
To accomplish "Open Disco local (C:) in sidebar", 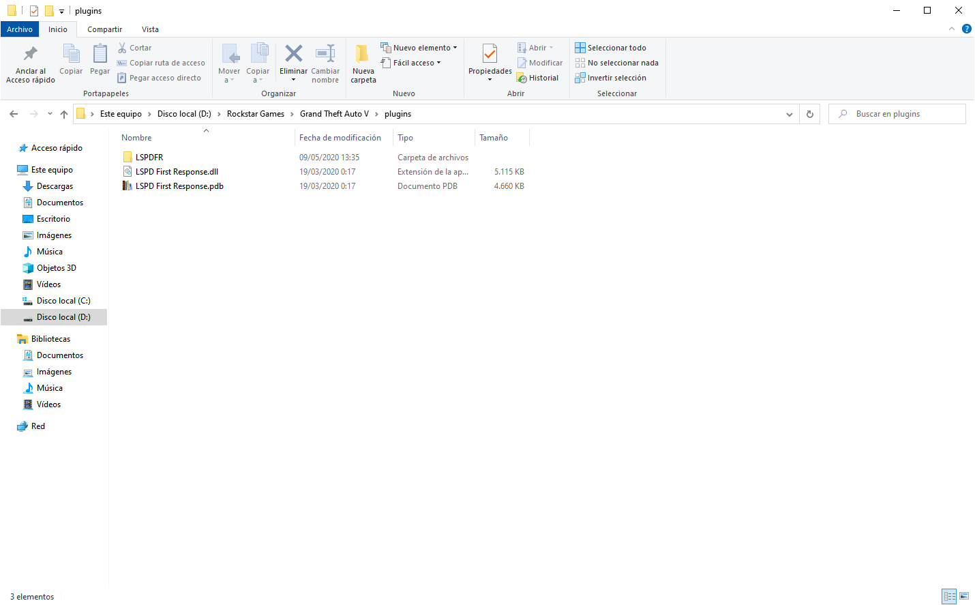I will tap(63, 301).
